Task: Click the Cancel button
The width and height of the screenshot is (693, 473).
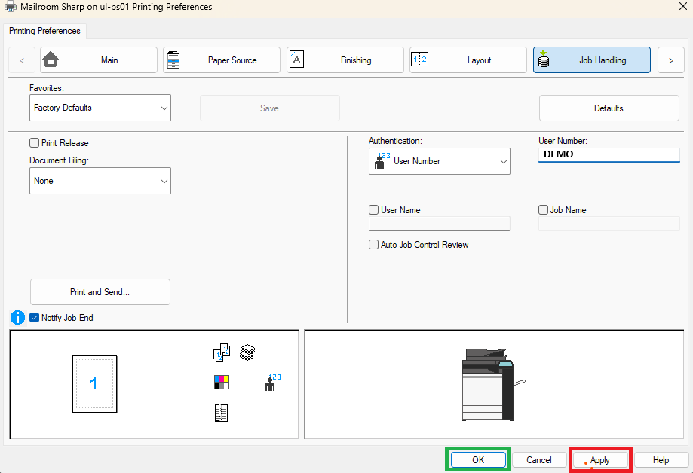Action: click(x=538, y=459)
